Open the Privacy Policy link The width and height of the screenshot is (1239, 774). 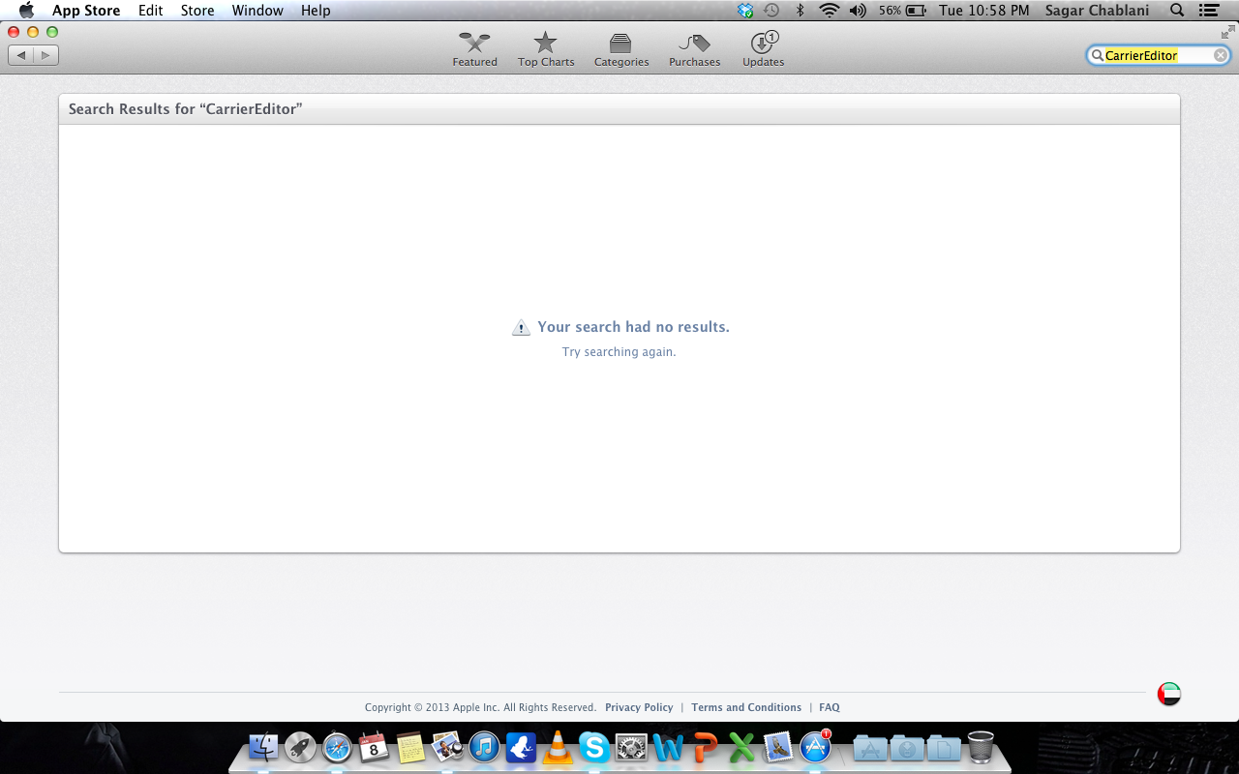(639, 707)
